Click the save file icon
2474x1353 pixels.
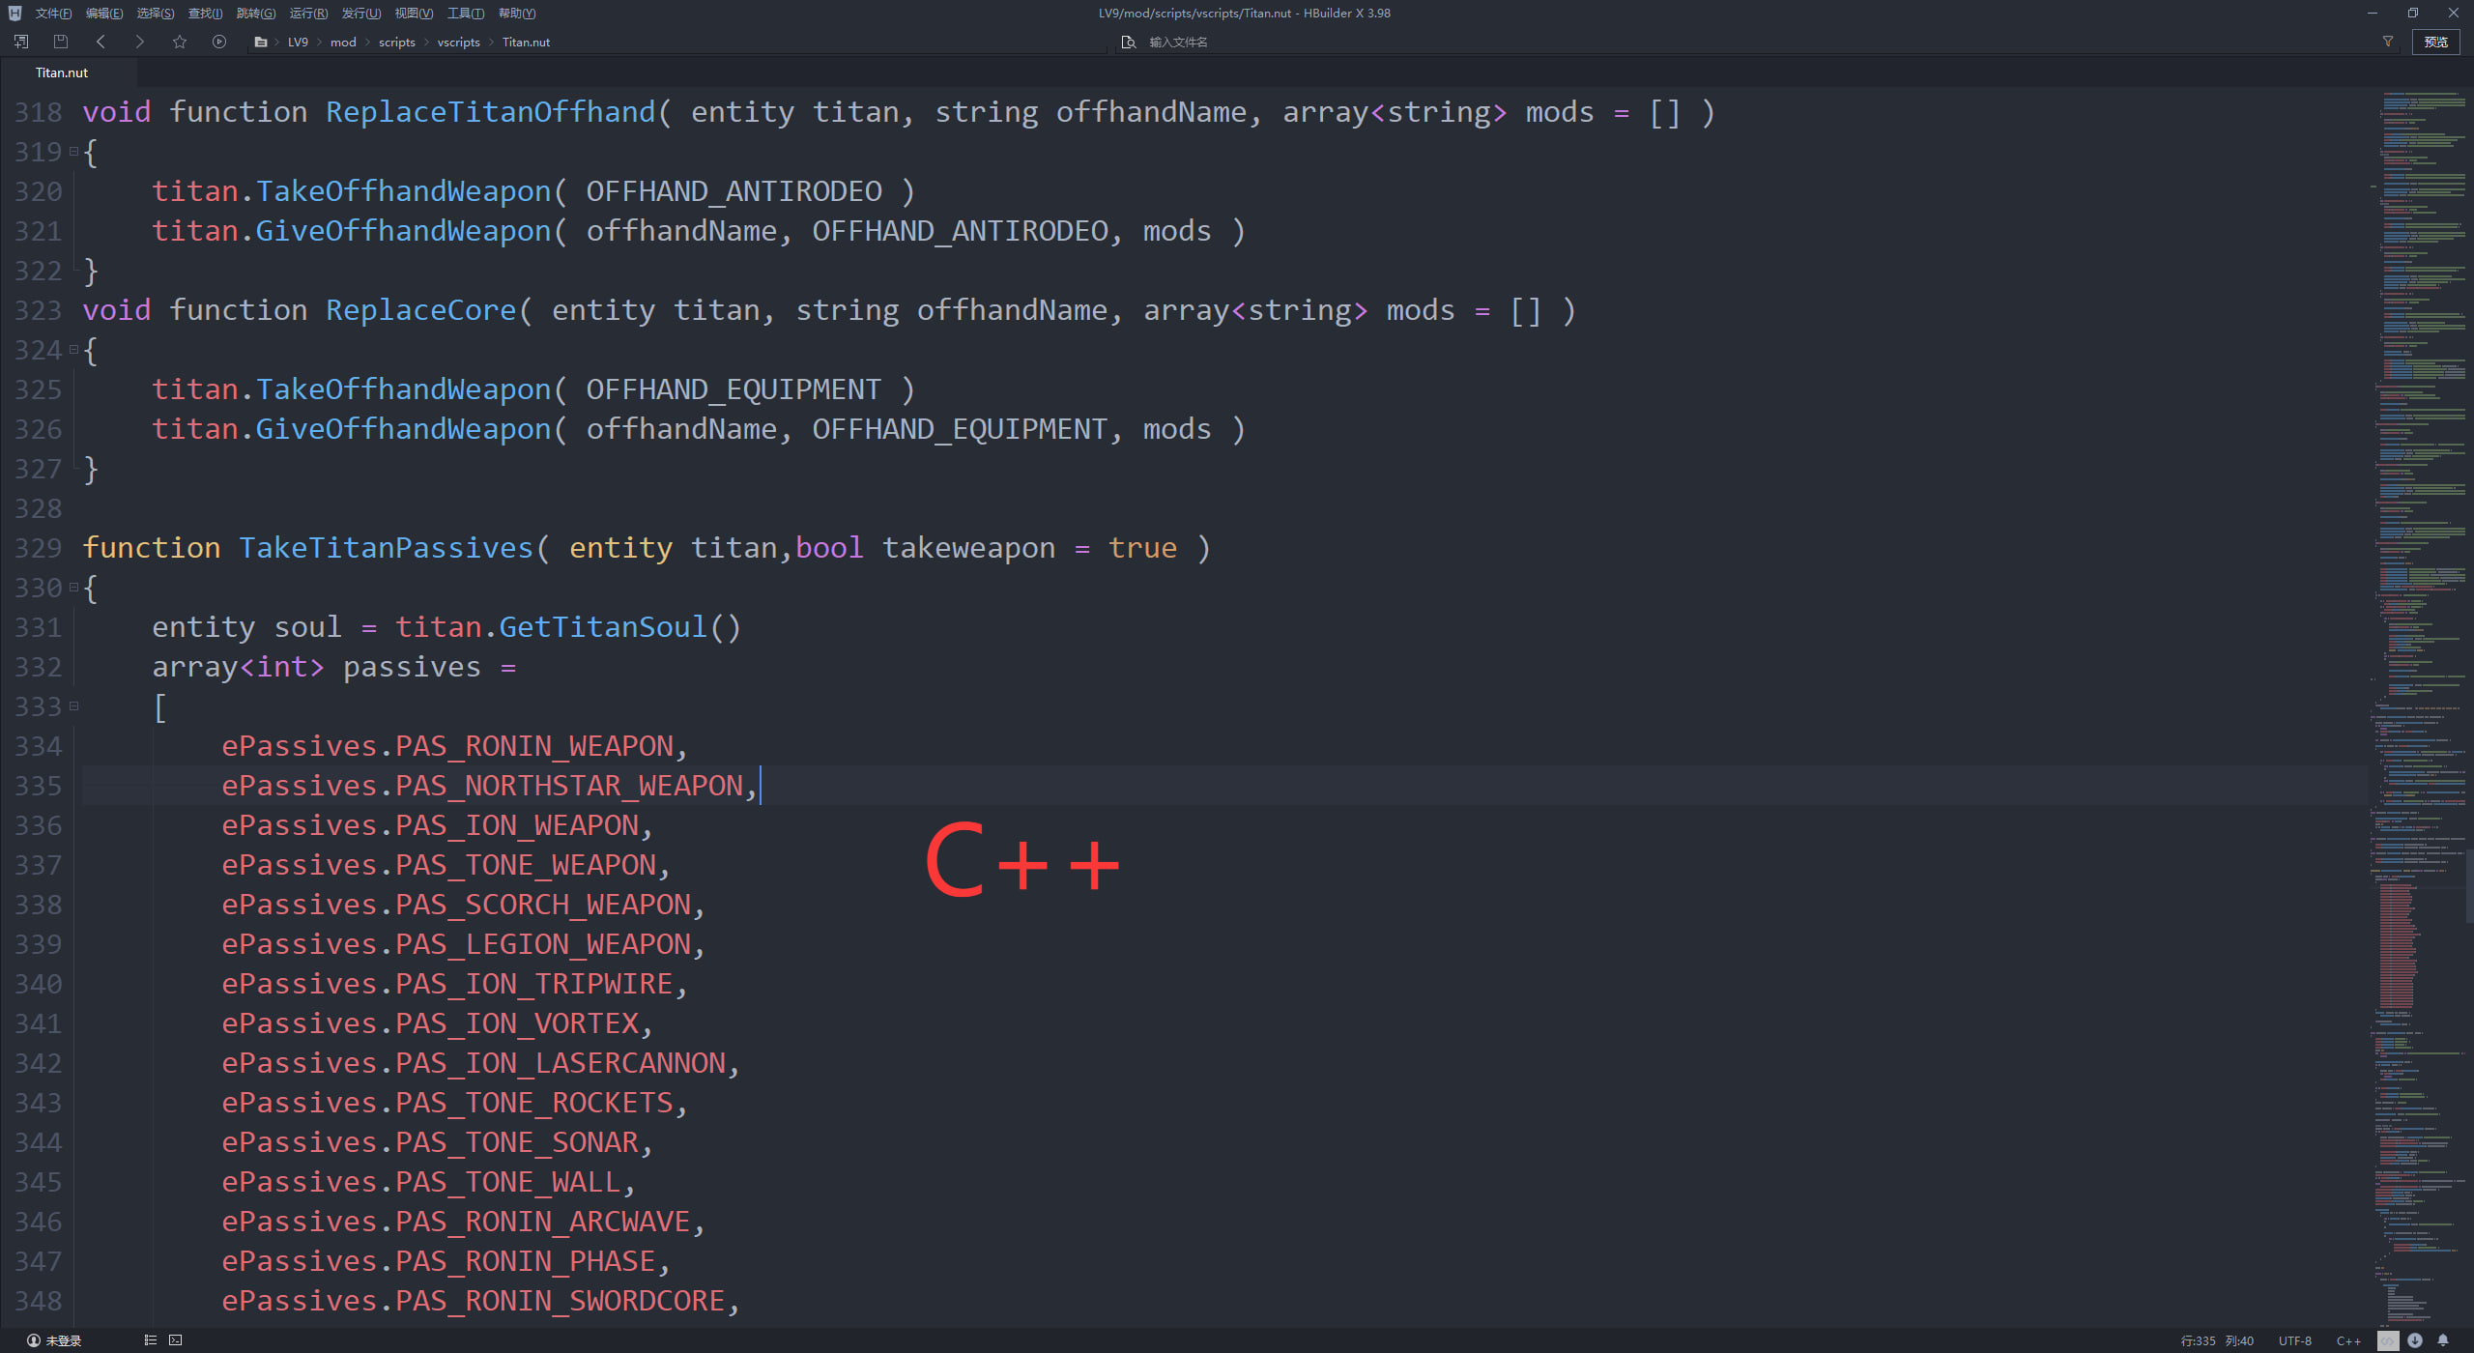(x=61, y=42)
